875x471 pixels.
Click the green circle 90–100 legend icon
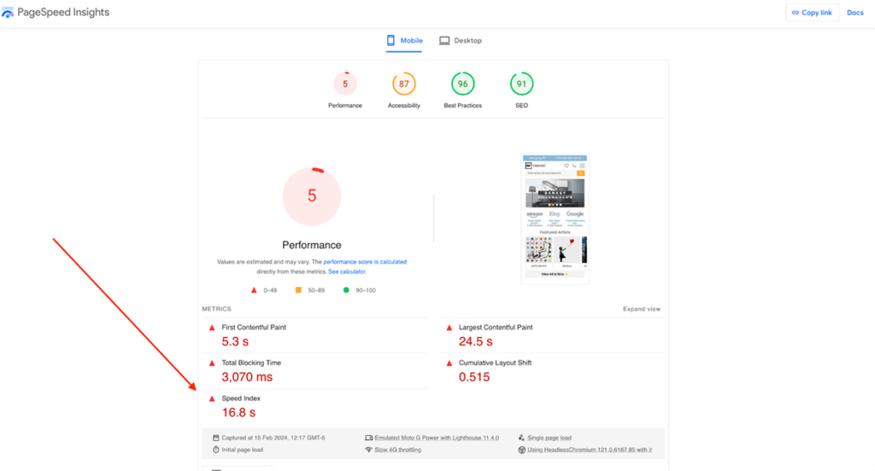tap(346, 290)
